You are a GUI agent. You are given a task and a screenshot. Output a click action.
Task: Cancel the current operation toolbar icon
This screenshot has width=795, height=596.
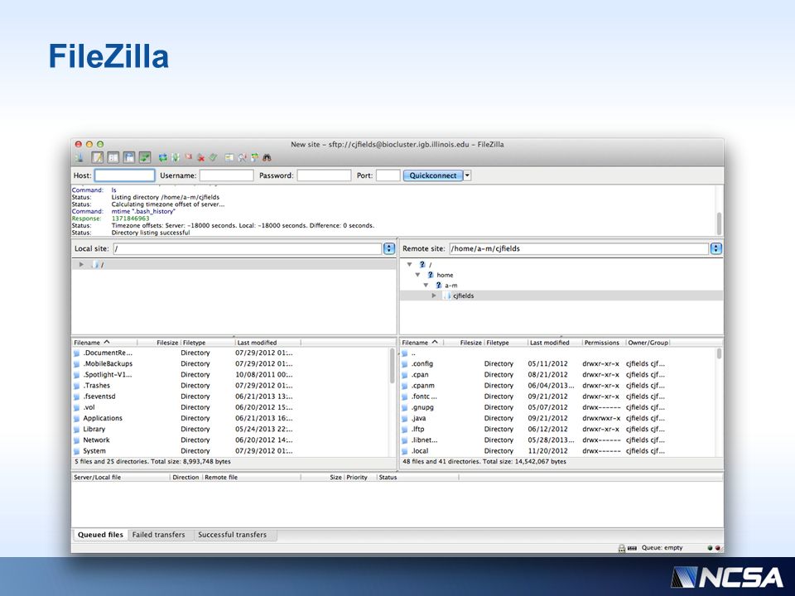point(188,157)
